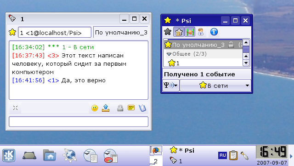
Task: Open the KDE K menu
Action: click(9, 155)
